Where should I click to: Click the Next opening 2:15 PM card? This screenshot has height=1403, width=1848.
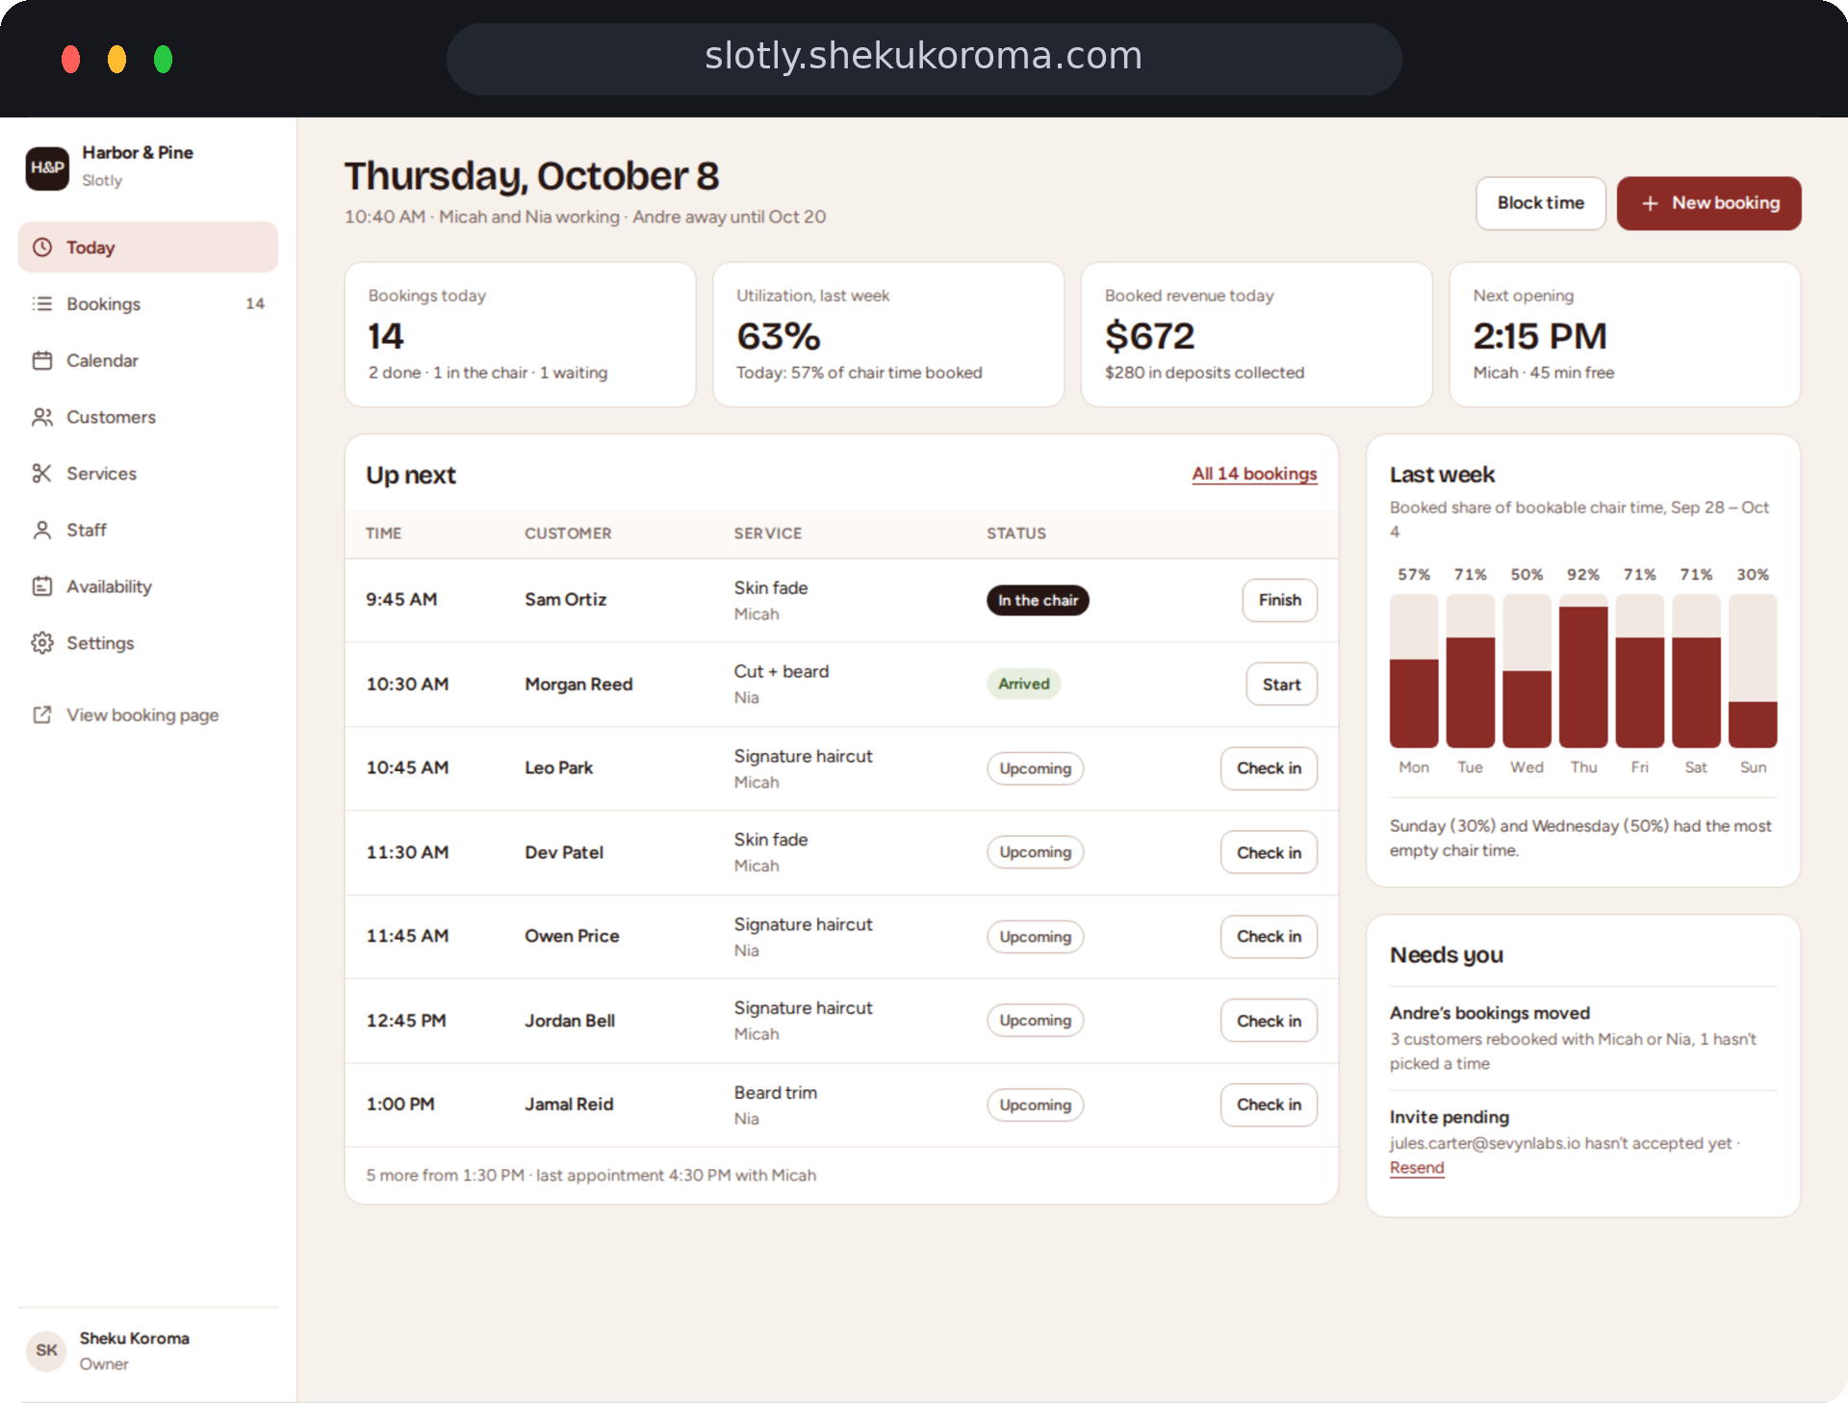pyautogui.click(x=1625, y=334)
